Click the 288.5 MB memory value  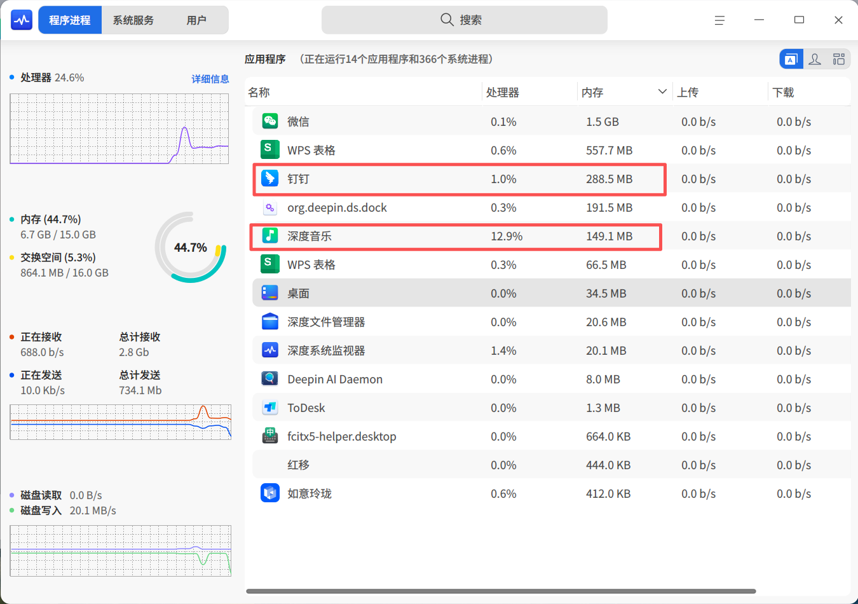click(x=609, y=179)
